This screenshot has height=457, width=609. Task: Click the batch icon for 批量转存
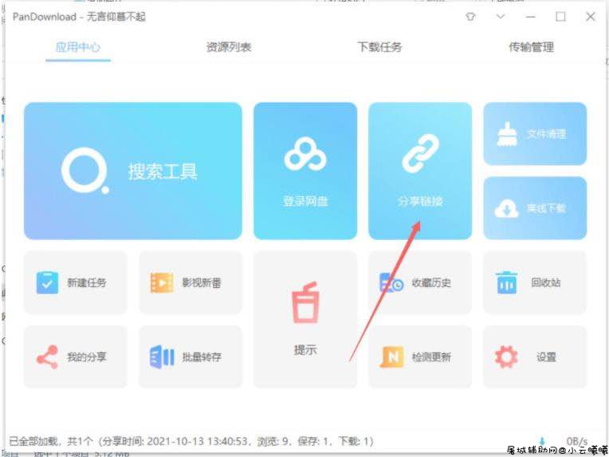(x=162, y=357)
